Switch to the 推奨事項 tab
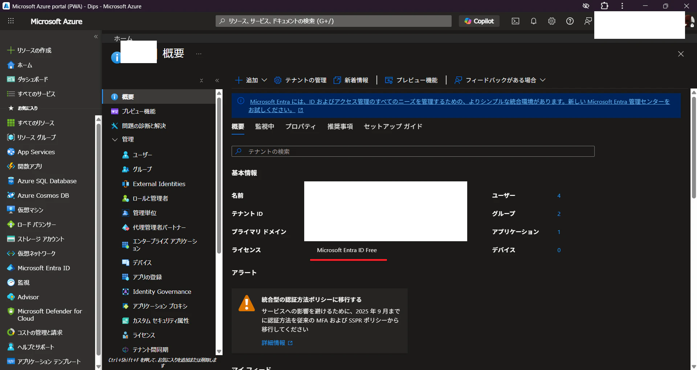The height and width of the screenshot is (370, 697). click(x=340, y=126)
